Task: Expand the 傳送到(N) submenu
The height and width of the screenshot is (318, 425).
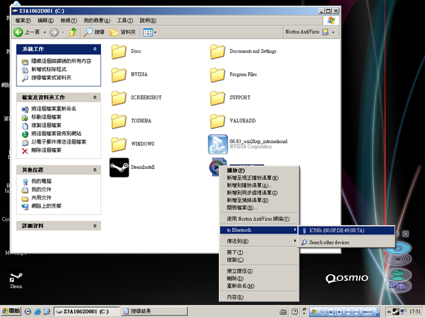Action: [259, 241]
